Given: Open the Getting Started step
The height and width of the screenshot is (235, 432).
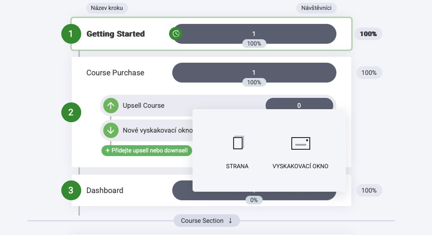Looking at the screenshot, I should pos(115,34).
